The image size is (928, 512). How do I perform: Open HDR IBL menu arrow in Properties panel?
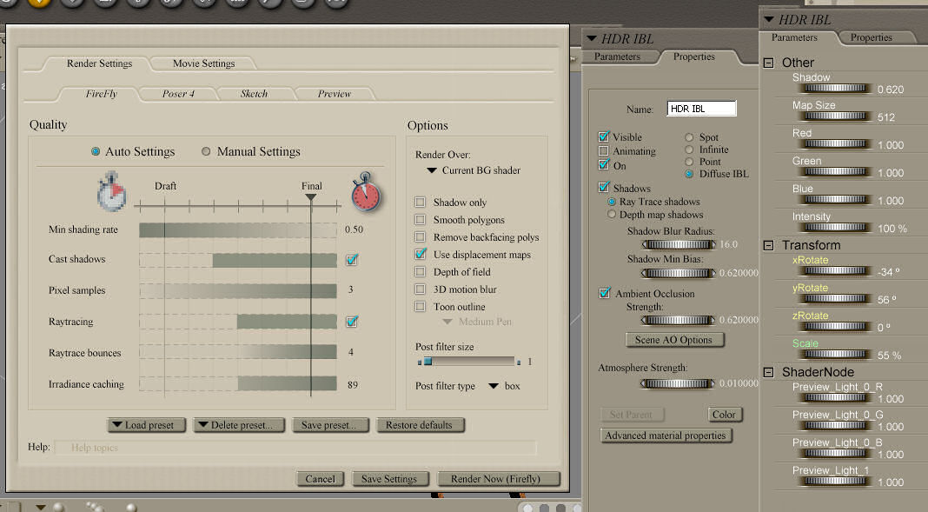point(591,38)
